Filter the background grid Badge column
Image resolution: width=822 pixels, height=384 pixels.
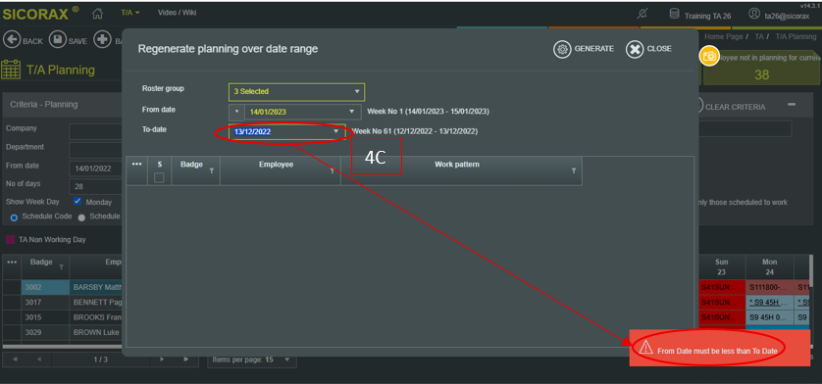(62, 267)
